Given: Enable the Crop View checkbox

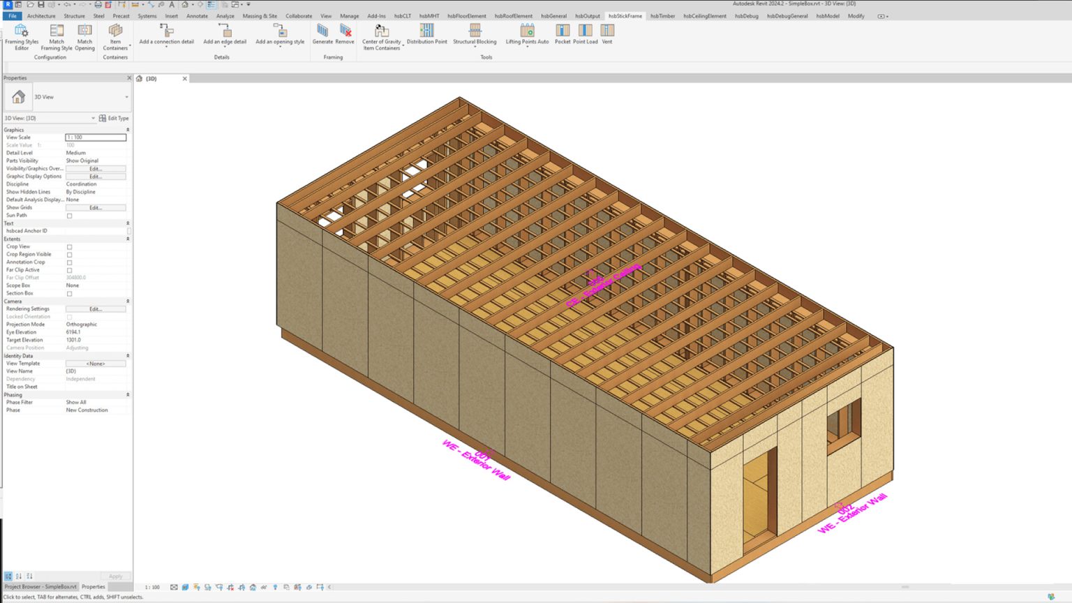Looking at the screenshot, I should point(69,246).
